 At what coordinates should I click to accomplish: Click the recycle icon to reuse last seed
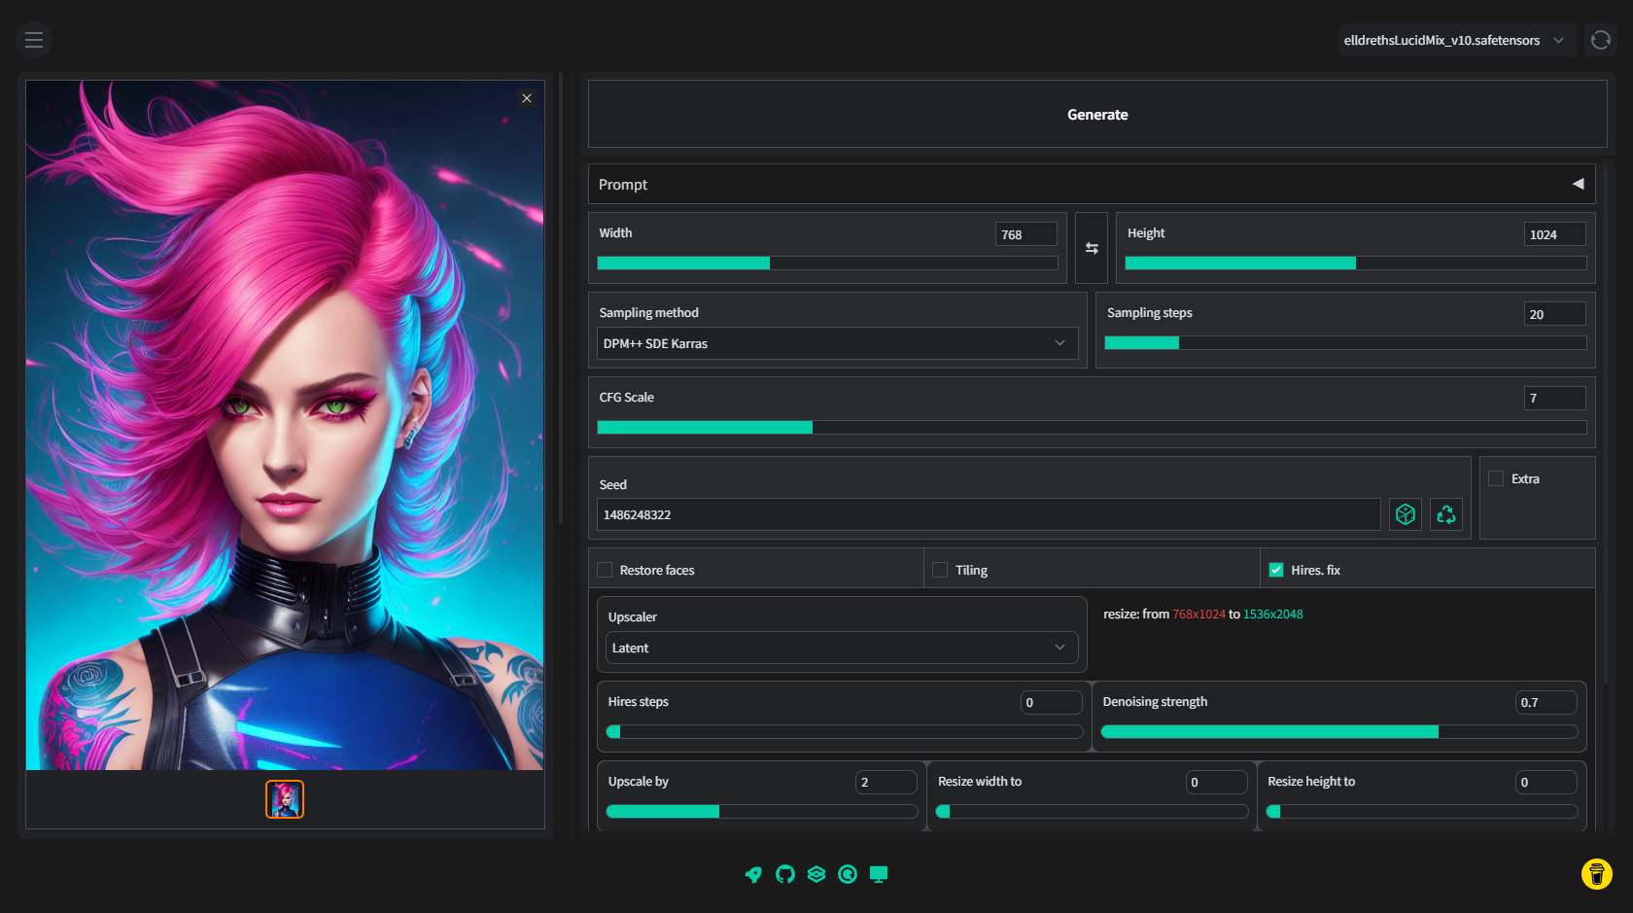click(1445, 514)
